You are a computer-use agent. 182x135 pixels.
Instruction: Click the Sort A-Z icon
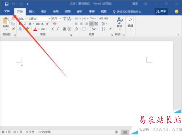(x=103, y=29)
